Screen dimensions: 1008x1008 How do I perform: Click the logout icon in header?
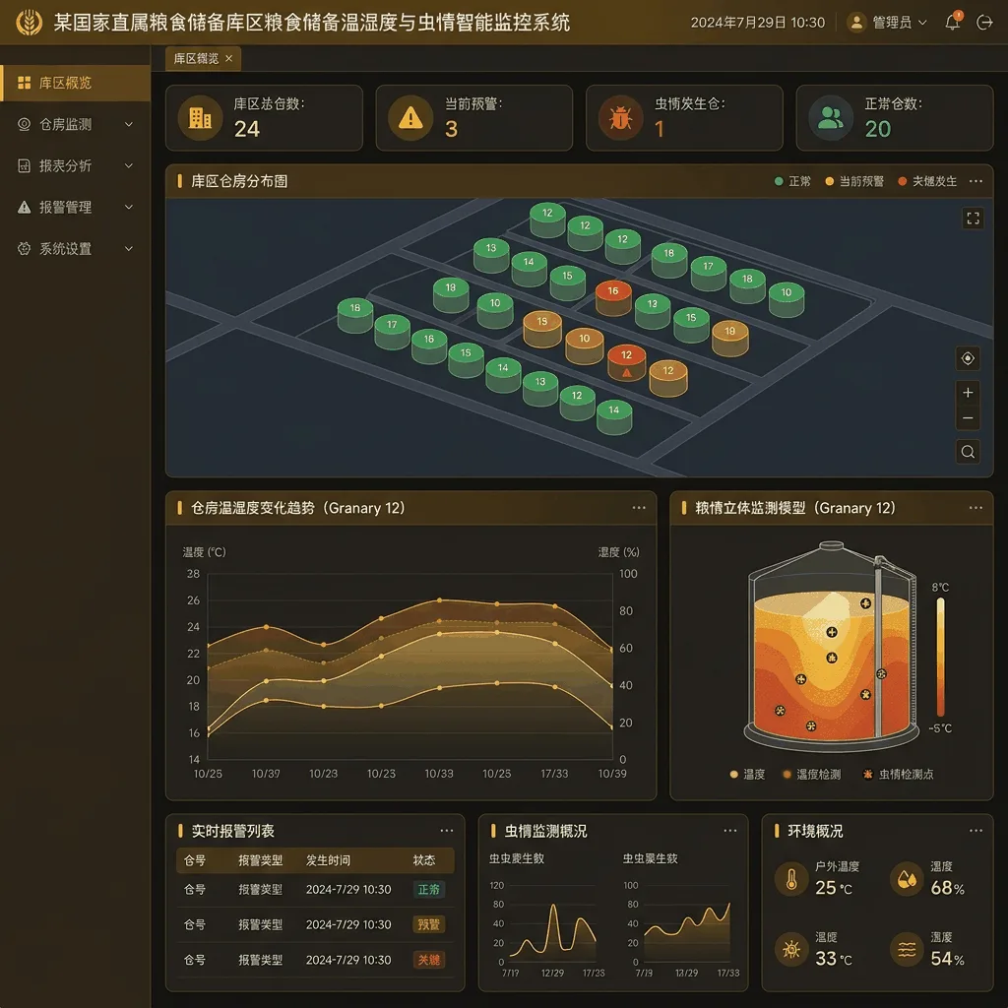point(984,23)
